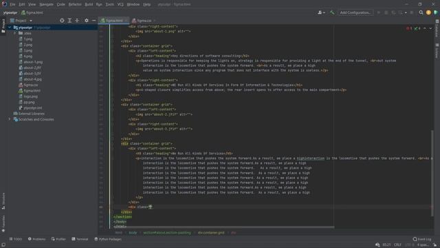Click the Select Opened File locate icon
The image size is (440, 248).
point(62,21)
